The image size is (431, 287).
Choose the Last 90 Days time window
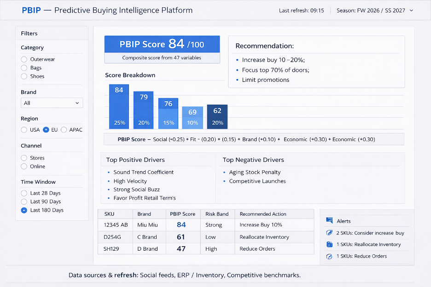click(x=24, y=201)
